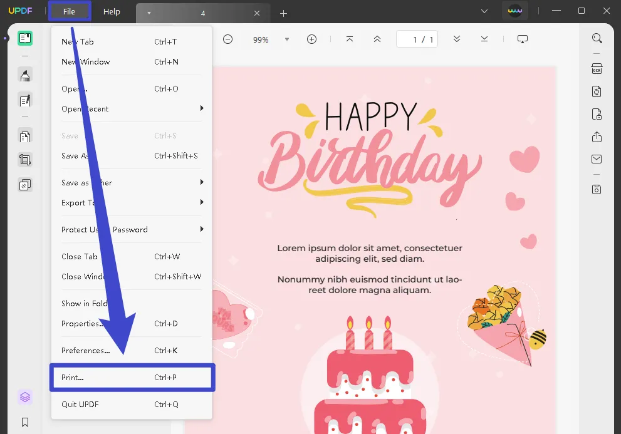Screen dimensions: 621x434
Task: Open the OCR tool on right sidebar
Action: tap(596, 69)
